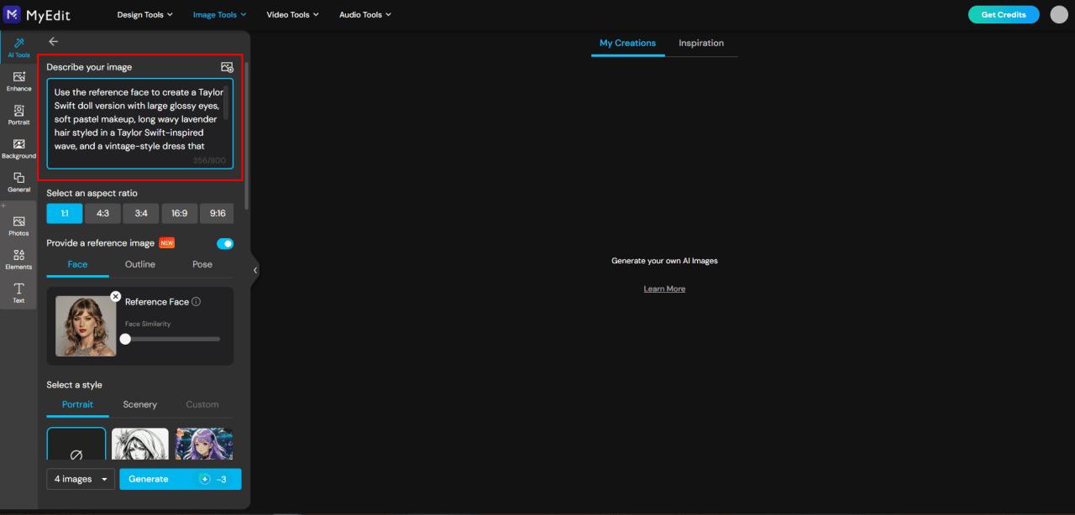Click inside the image description text box
The height and width of the screenshot is (515, 1075).
(139, 124)
